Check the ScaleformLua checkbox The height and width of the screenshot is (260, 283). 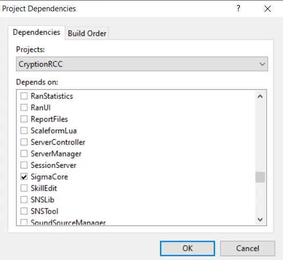[24, 131]
